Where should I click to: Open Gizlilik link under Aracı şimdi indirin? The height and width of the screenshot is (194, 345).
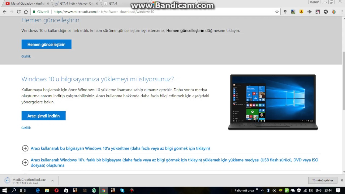(26, 128)
